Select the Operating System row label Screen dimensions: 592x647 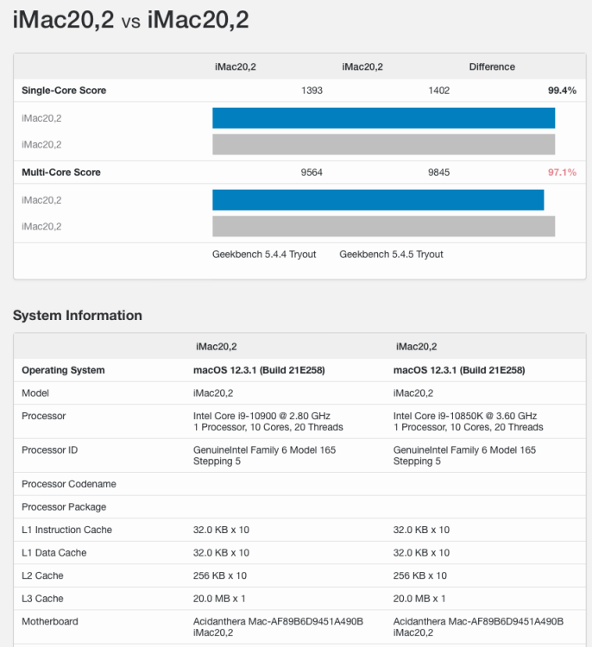[x=63, y=370]
